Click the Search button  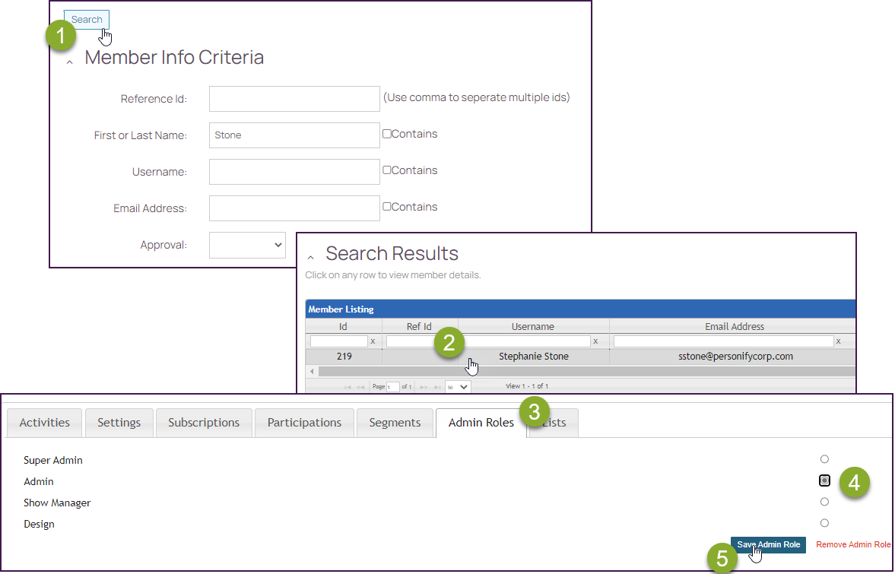pos(86,20)
